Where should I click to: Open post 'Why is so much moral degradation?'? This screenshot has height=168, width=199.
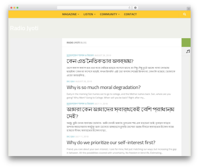tap(103, 87)
